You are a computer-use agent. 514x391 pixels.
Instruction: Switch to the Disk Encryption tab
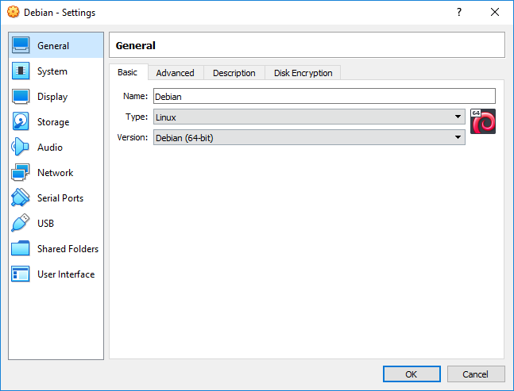click(303, 73)
